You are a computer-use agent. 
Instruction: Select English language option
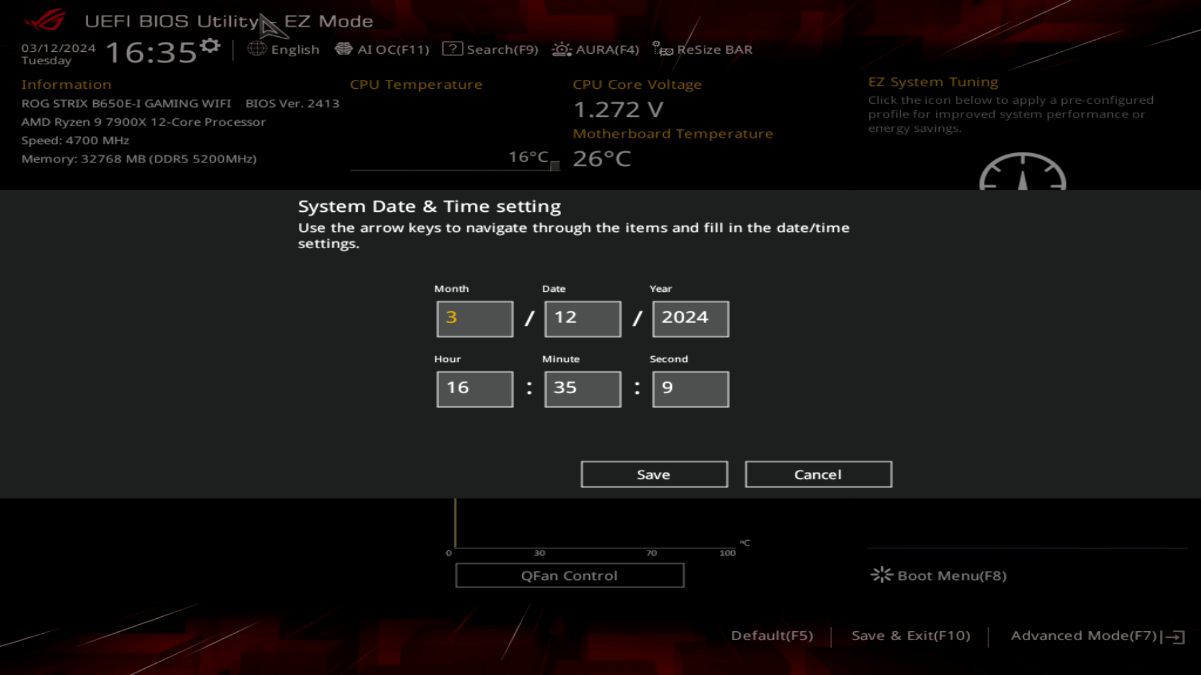(x=284, y=49)
